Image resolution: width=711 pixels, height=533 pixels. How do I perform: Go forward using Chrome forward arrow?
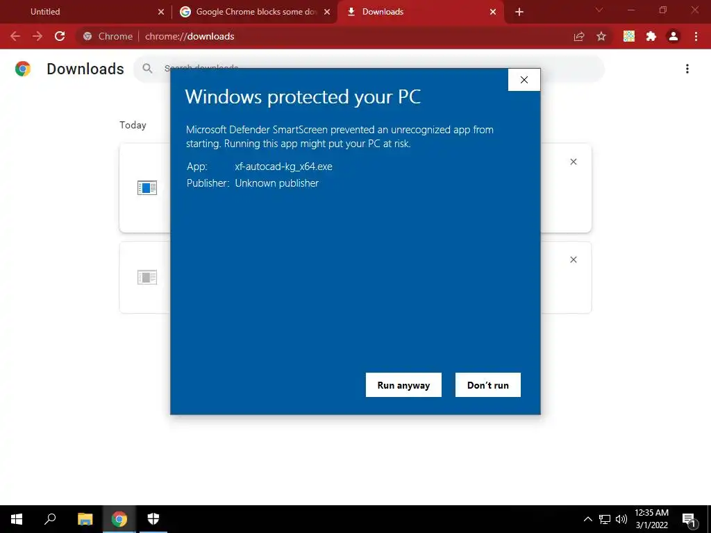pos(37,36)
